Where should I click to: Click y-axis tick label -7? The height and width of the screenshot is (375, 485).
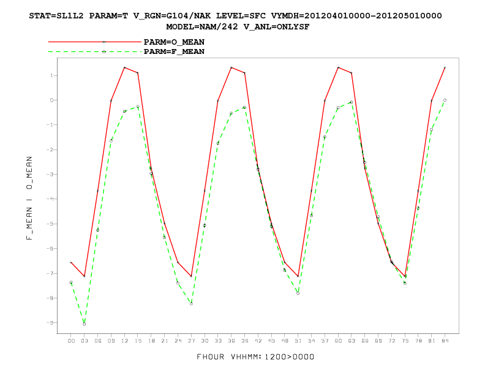pos(50,273)
